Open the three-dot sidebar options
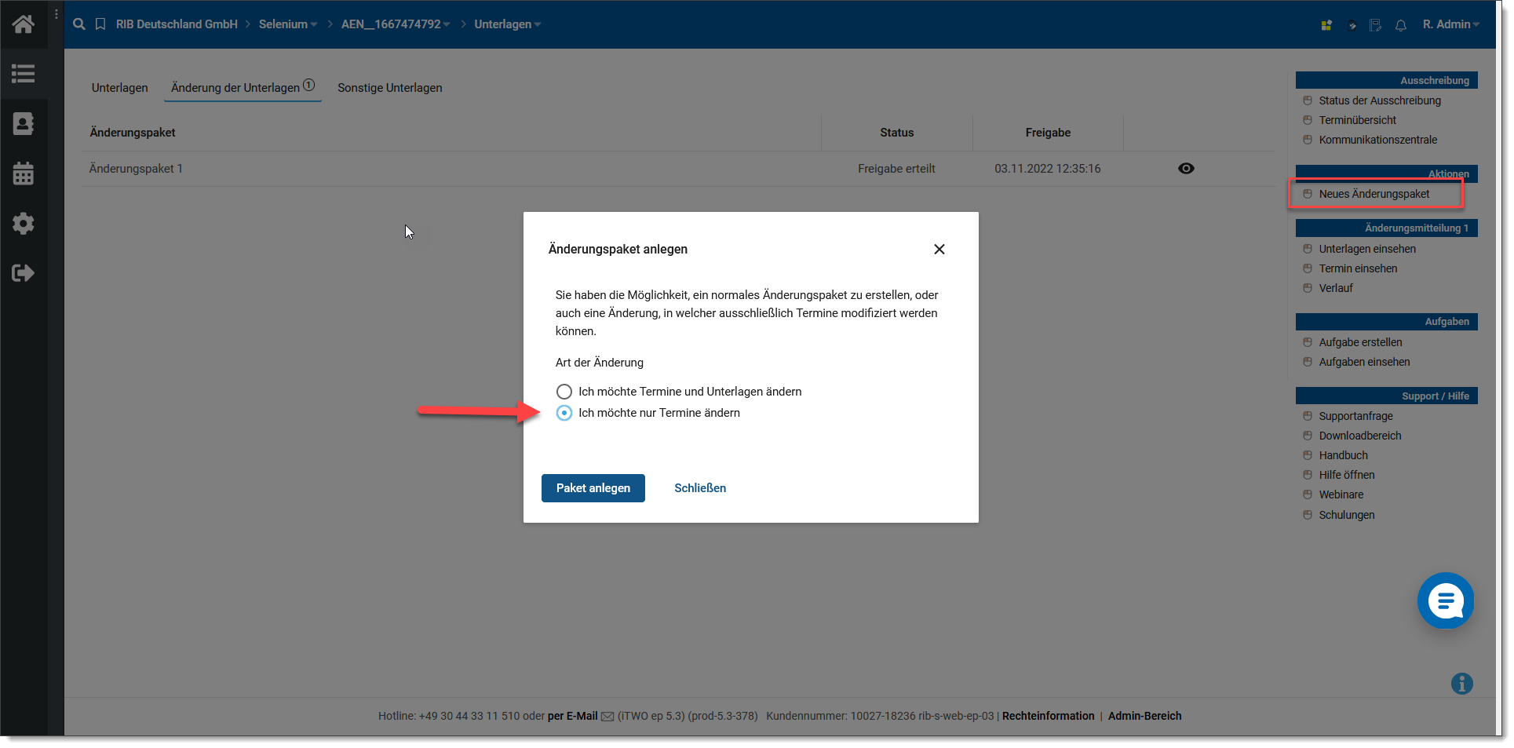 tap(57, 14)
